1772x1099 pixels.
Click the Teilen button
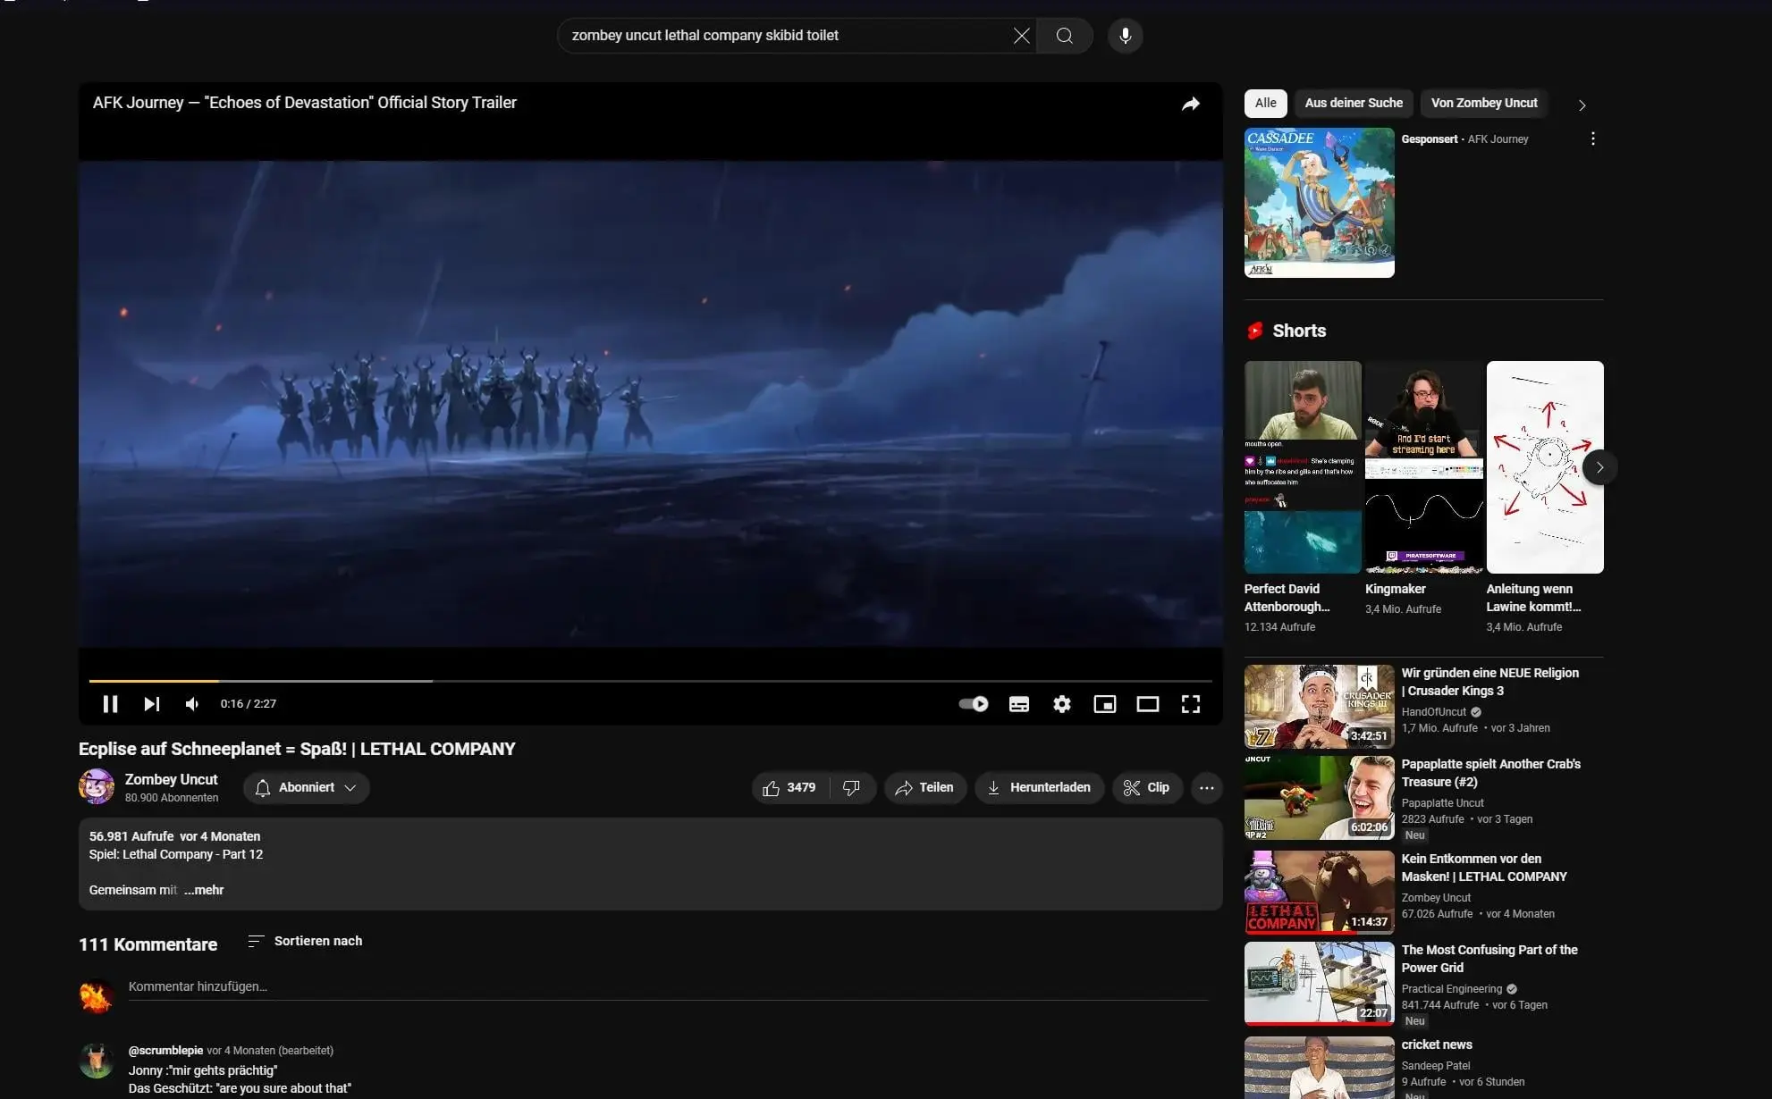pyautogui.click(x=924, y=787)
